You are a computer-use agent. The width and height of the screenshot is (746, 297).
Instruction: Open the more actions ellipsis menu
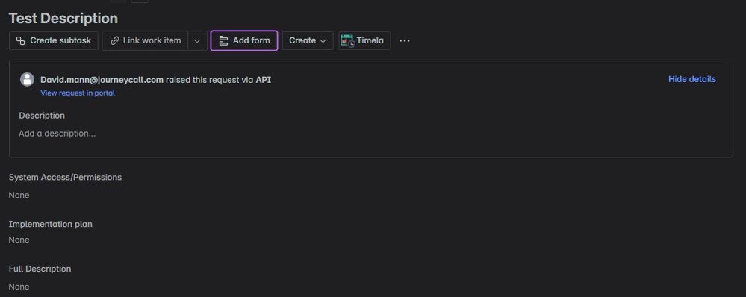coord(405,40)
